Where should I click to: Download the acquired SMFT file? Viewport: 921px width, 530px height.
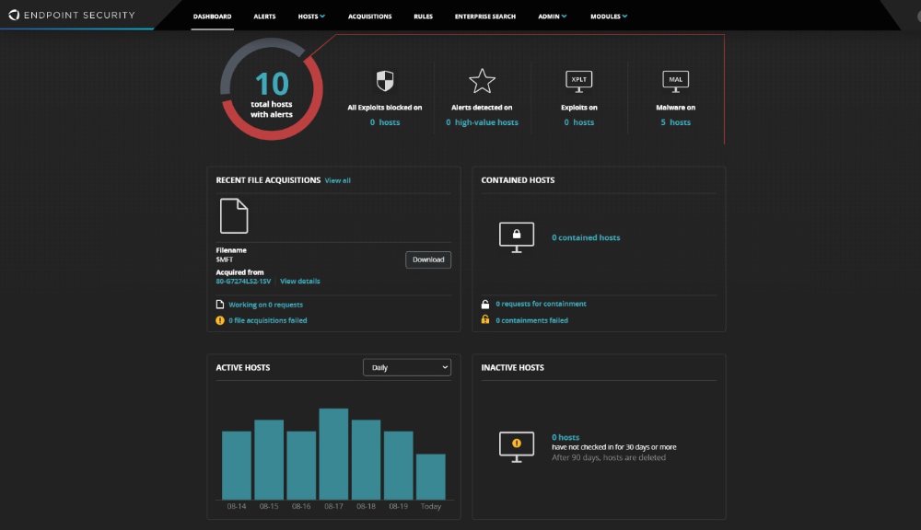tap(427, 259)
